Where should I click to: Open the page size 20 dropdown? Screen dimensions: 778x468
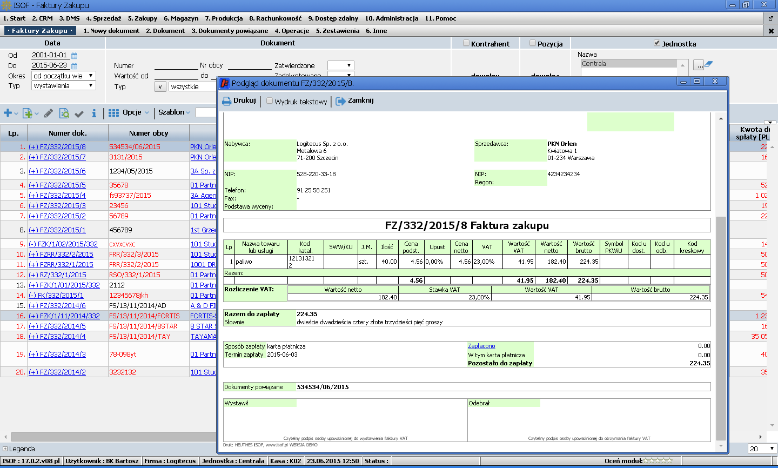pos(762,449)
